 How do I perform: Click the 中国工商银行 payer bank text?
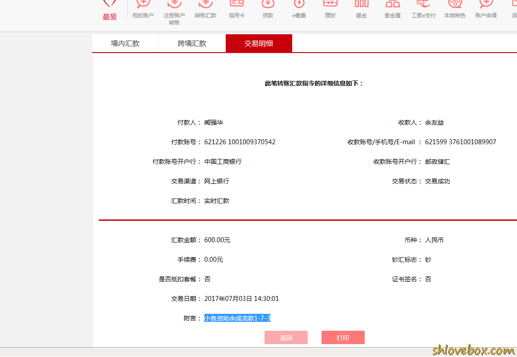[223, 162]
